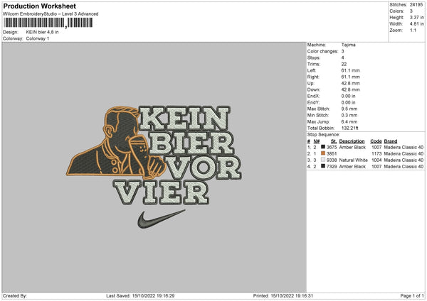Click thread code 1173 in the Code column
This screenshot has height=301, width=427.
pos(376,154)
